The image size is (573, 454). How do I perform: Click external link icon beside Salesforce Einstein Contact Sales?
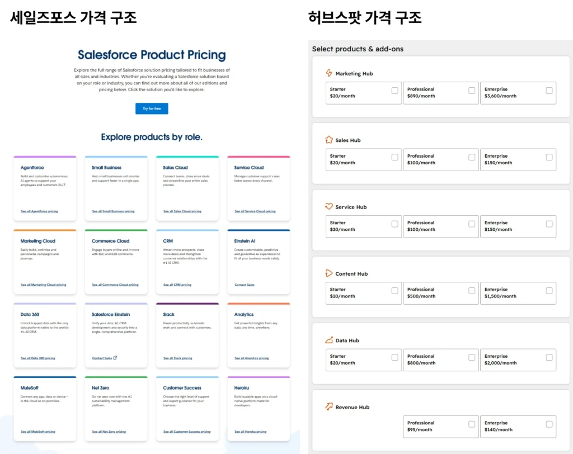coord(115,358)
